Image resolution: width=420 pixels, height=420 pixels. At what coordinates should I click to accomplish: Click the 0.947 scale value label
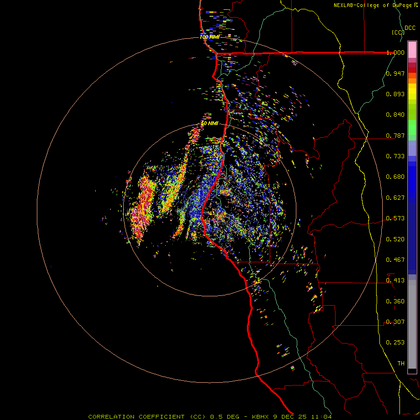(x=395, y=74)
